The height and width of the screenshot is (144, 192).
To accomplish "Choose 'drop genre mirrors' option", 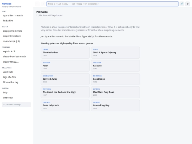I will [x=16, y=31].
